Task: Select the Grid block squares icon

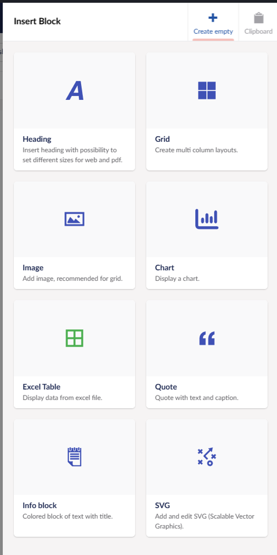Action: pyautogui.click(x=207, y=91)
